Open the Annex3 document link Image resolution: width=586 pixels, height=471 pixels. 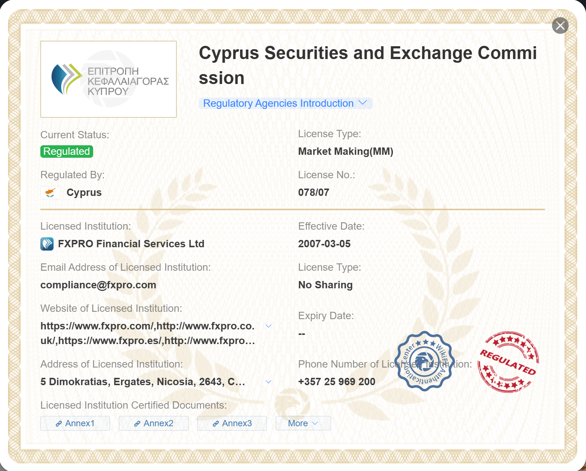coord(232,423)
